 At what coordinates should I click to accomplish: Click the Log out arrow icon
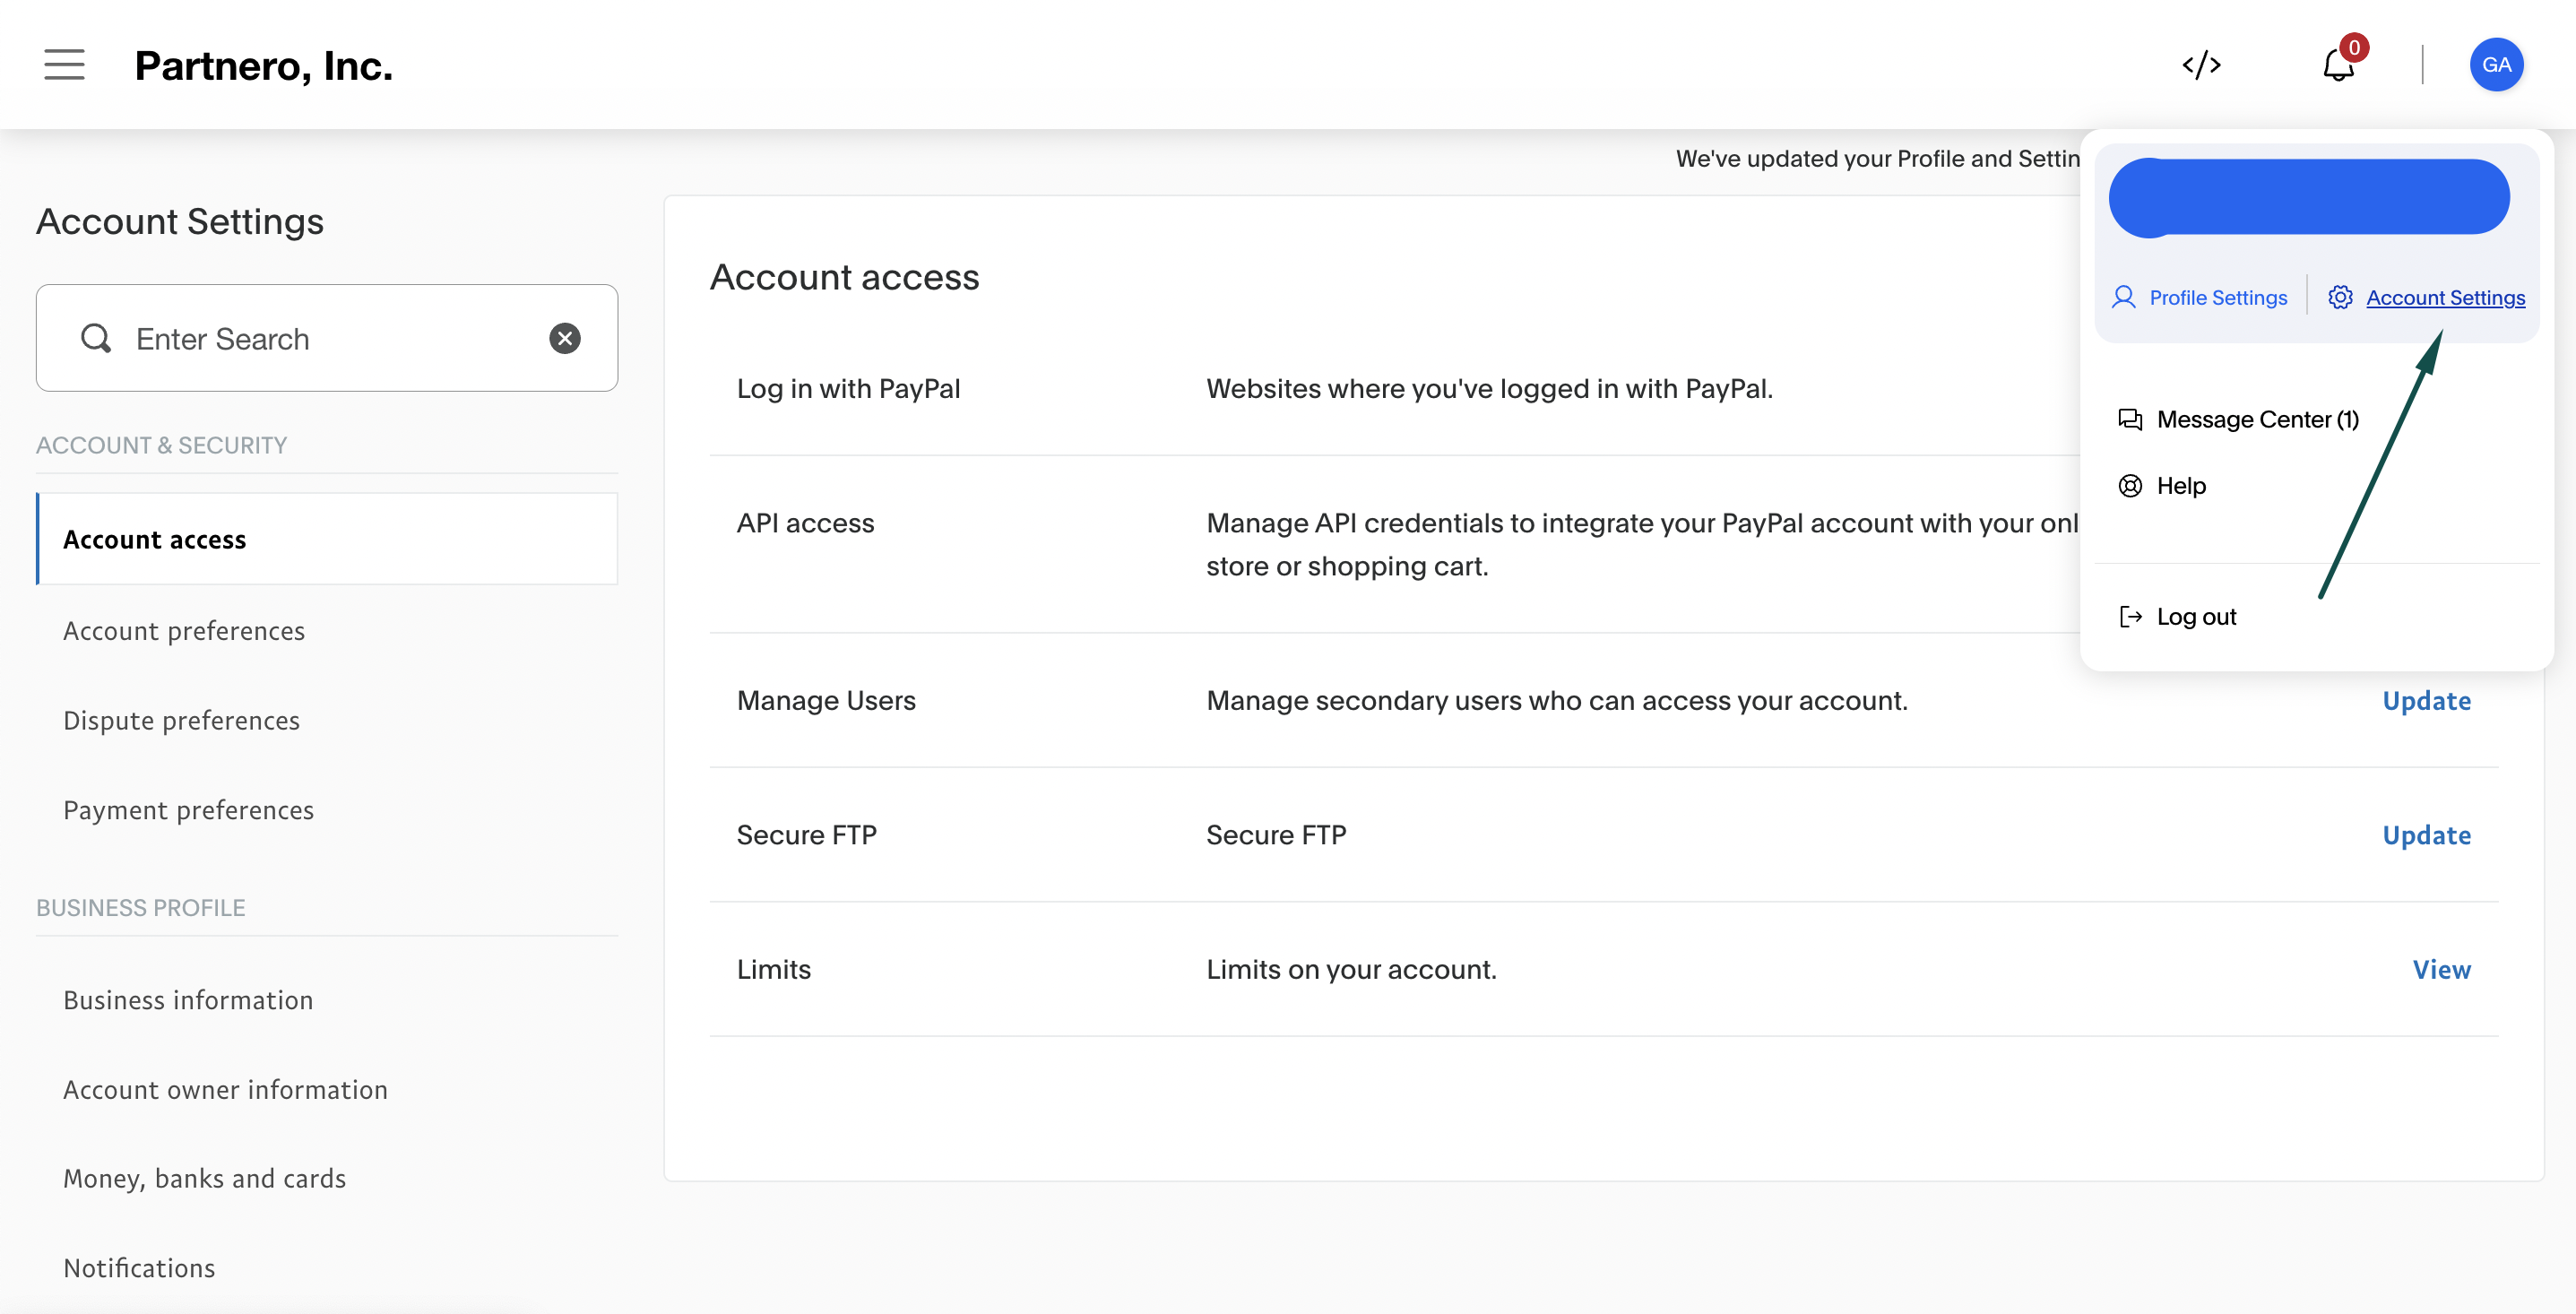point(2130,617)
